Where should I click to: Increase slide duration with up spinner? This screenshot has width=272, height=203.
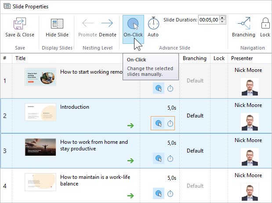pyautogui.click(x=222, y=18)
